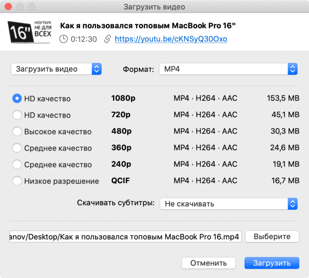Click the blue arrows on subtitles selector
309x278 pixels.
coord(293,204)
